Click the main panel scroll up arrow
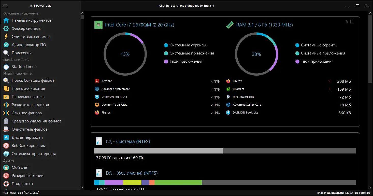The width and height of the screenshot is (373, 196). coord(370,13)
